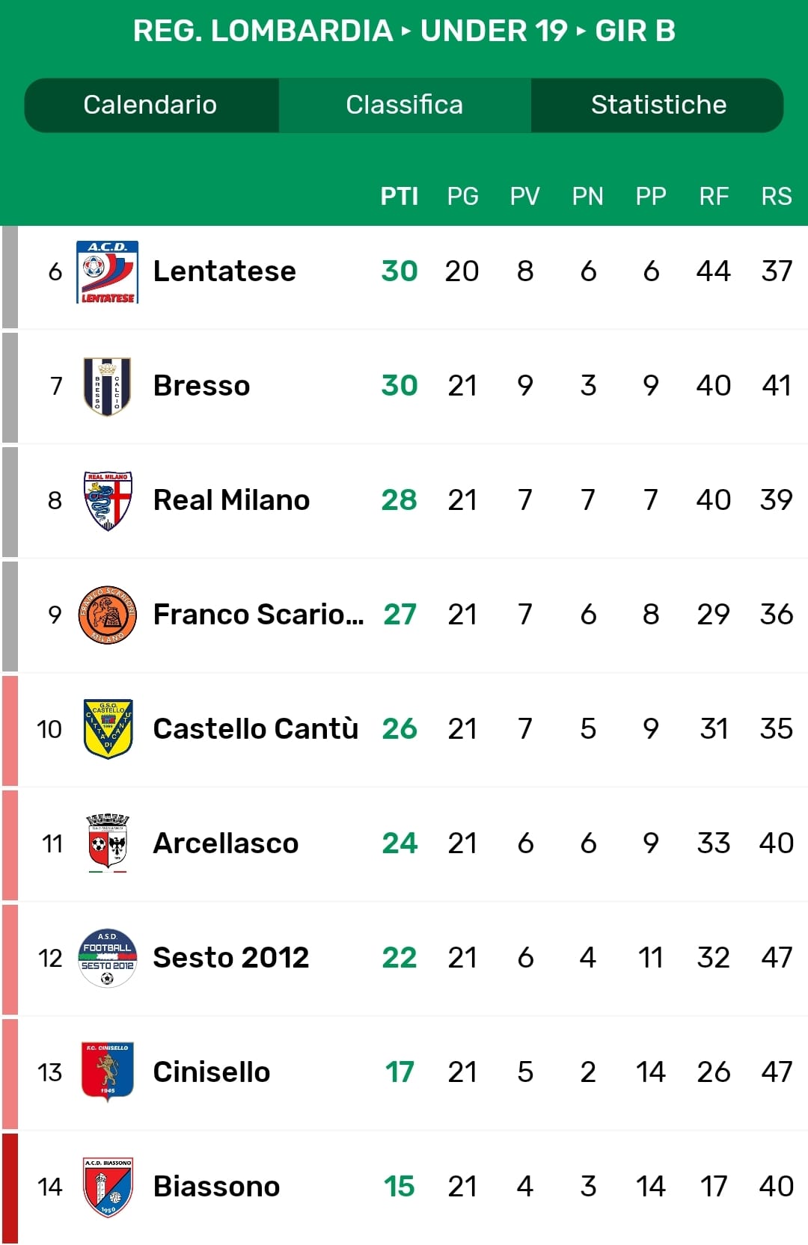Tap the Sesto 2012 team name
This screenshot has width=808, height=1245.
point(230,958)
